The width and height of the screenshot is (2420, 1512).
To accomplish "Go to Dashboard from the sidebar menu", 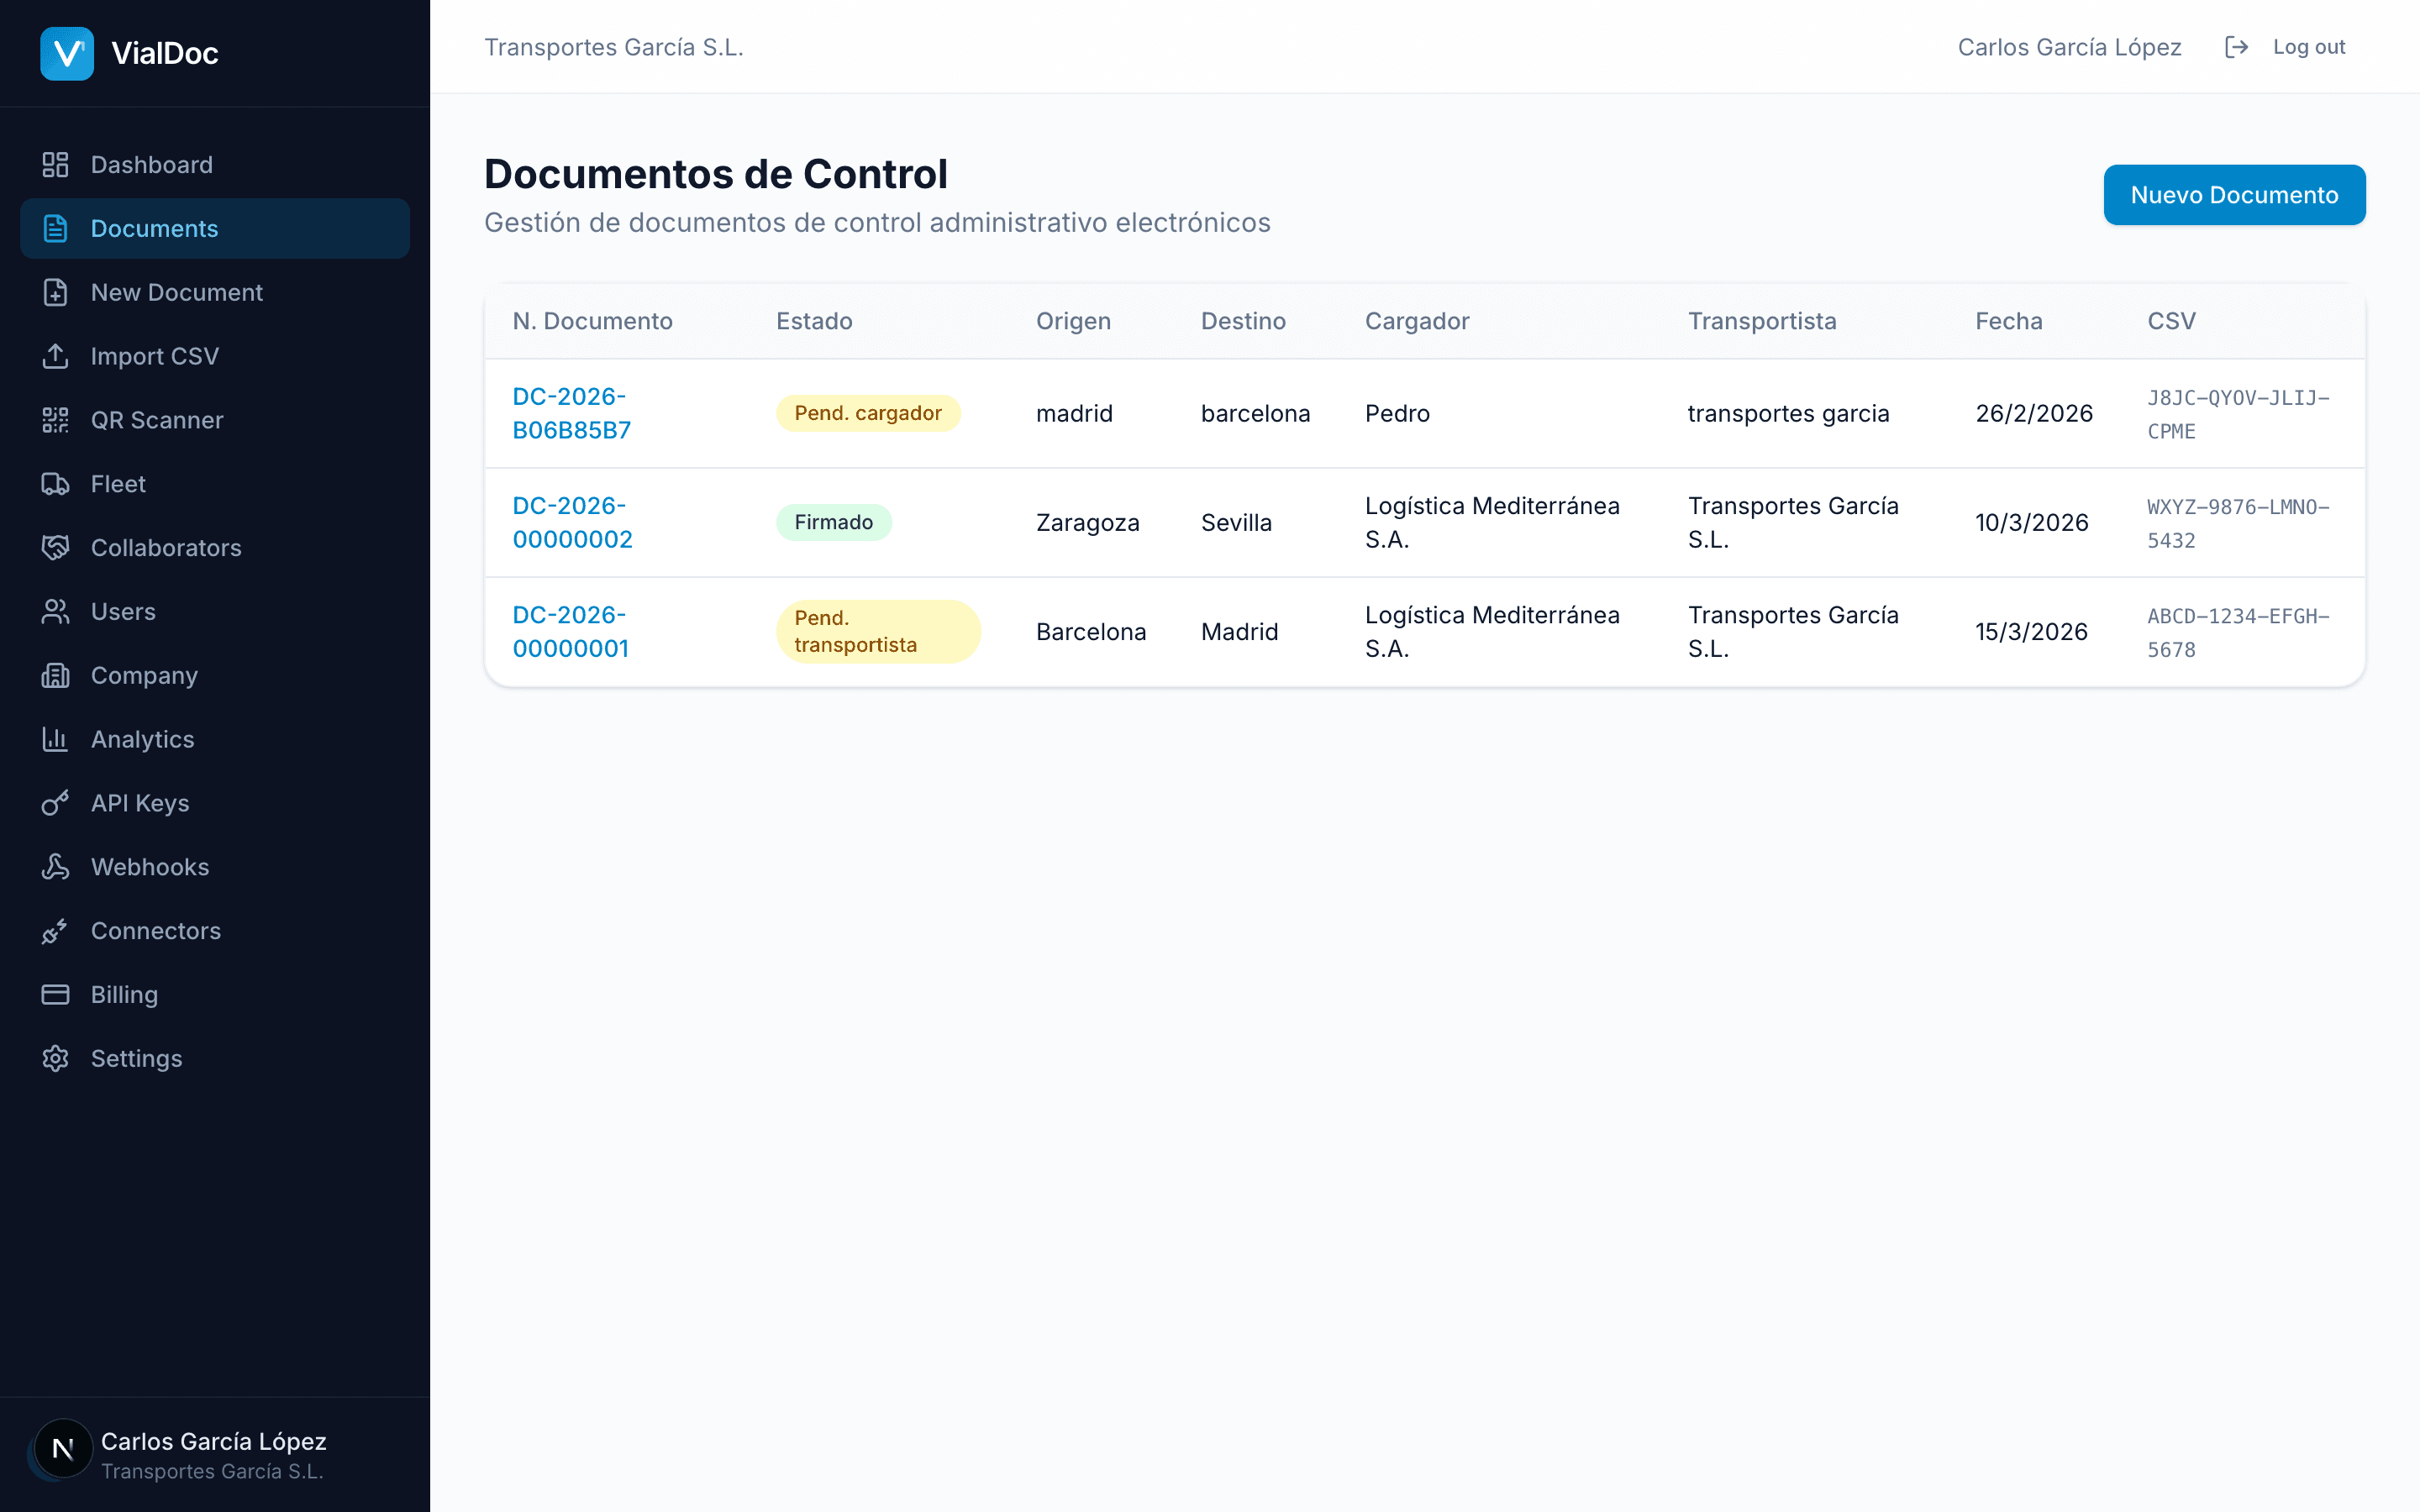I will pyautogui.click(x=151, y=164).
